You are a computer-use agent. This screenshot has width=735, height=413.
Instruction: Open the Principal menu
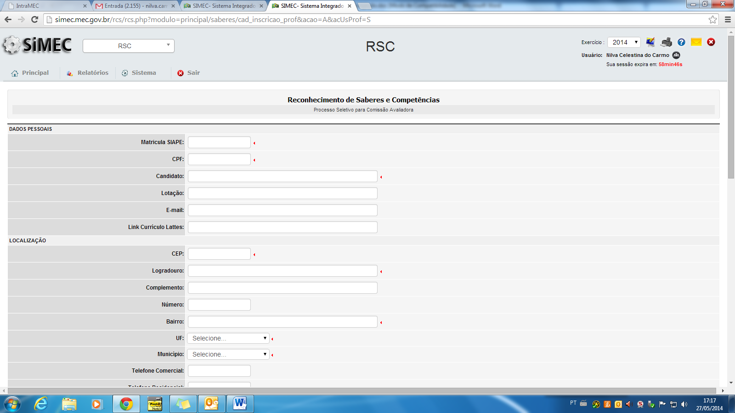tap(30, 73)
